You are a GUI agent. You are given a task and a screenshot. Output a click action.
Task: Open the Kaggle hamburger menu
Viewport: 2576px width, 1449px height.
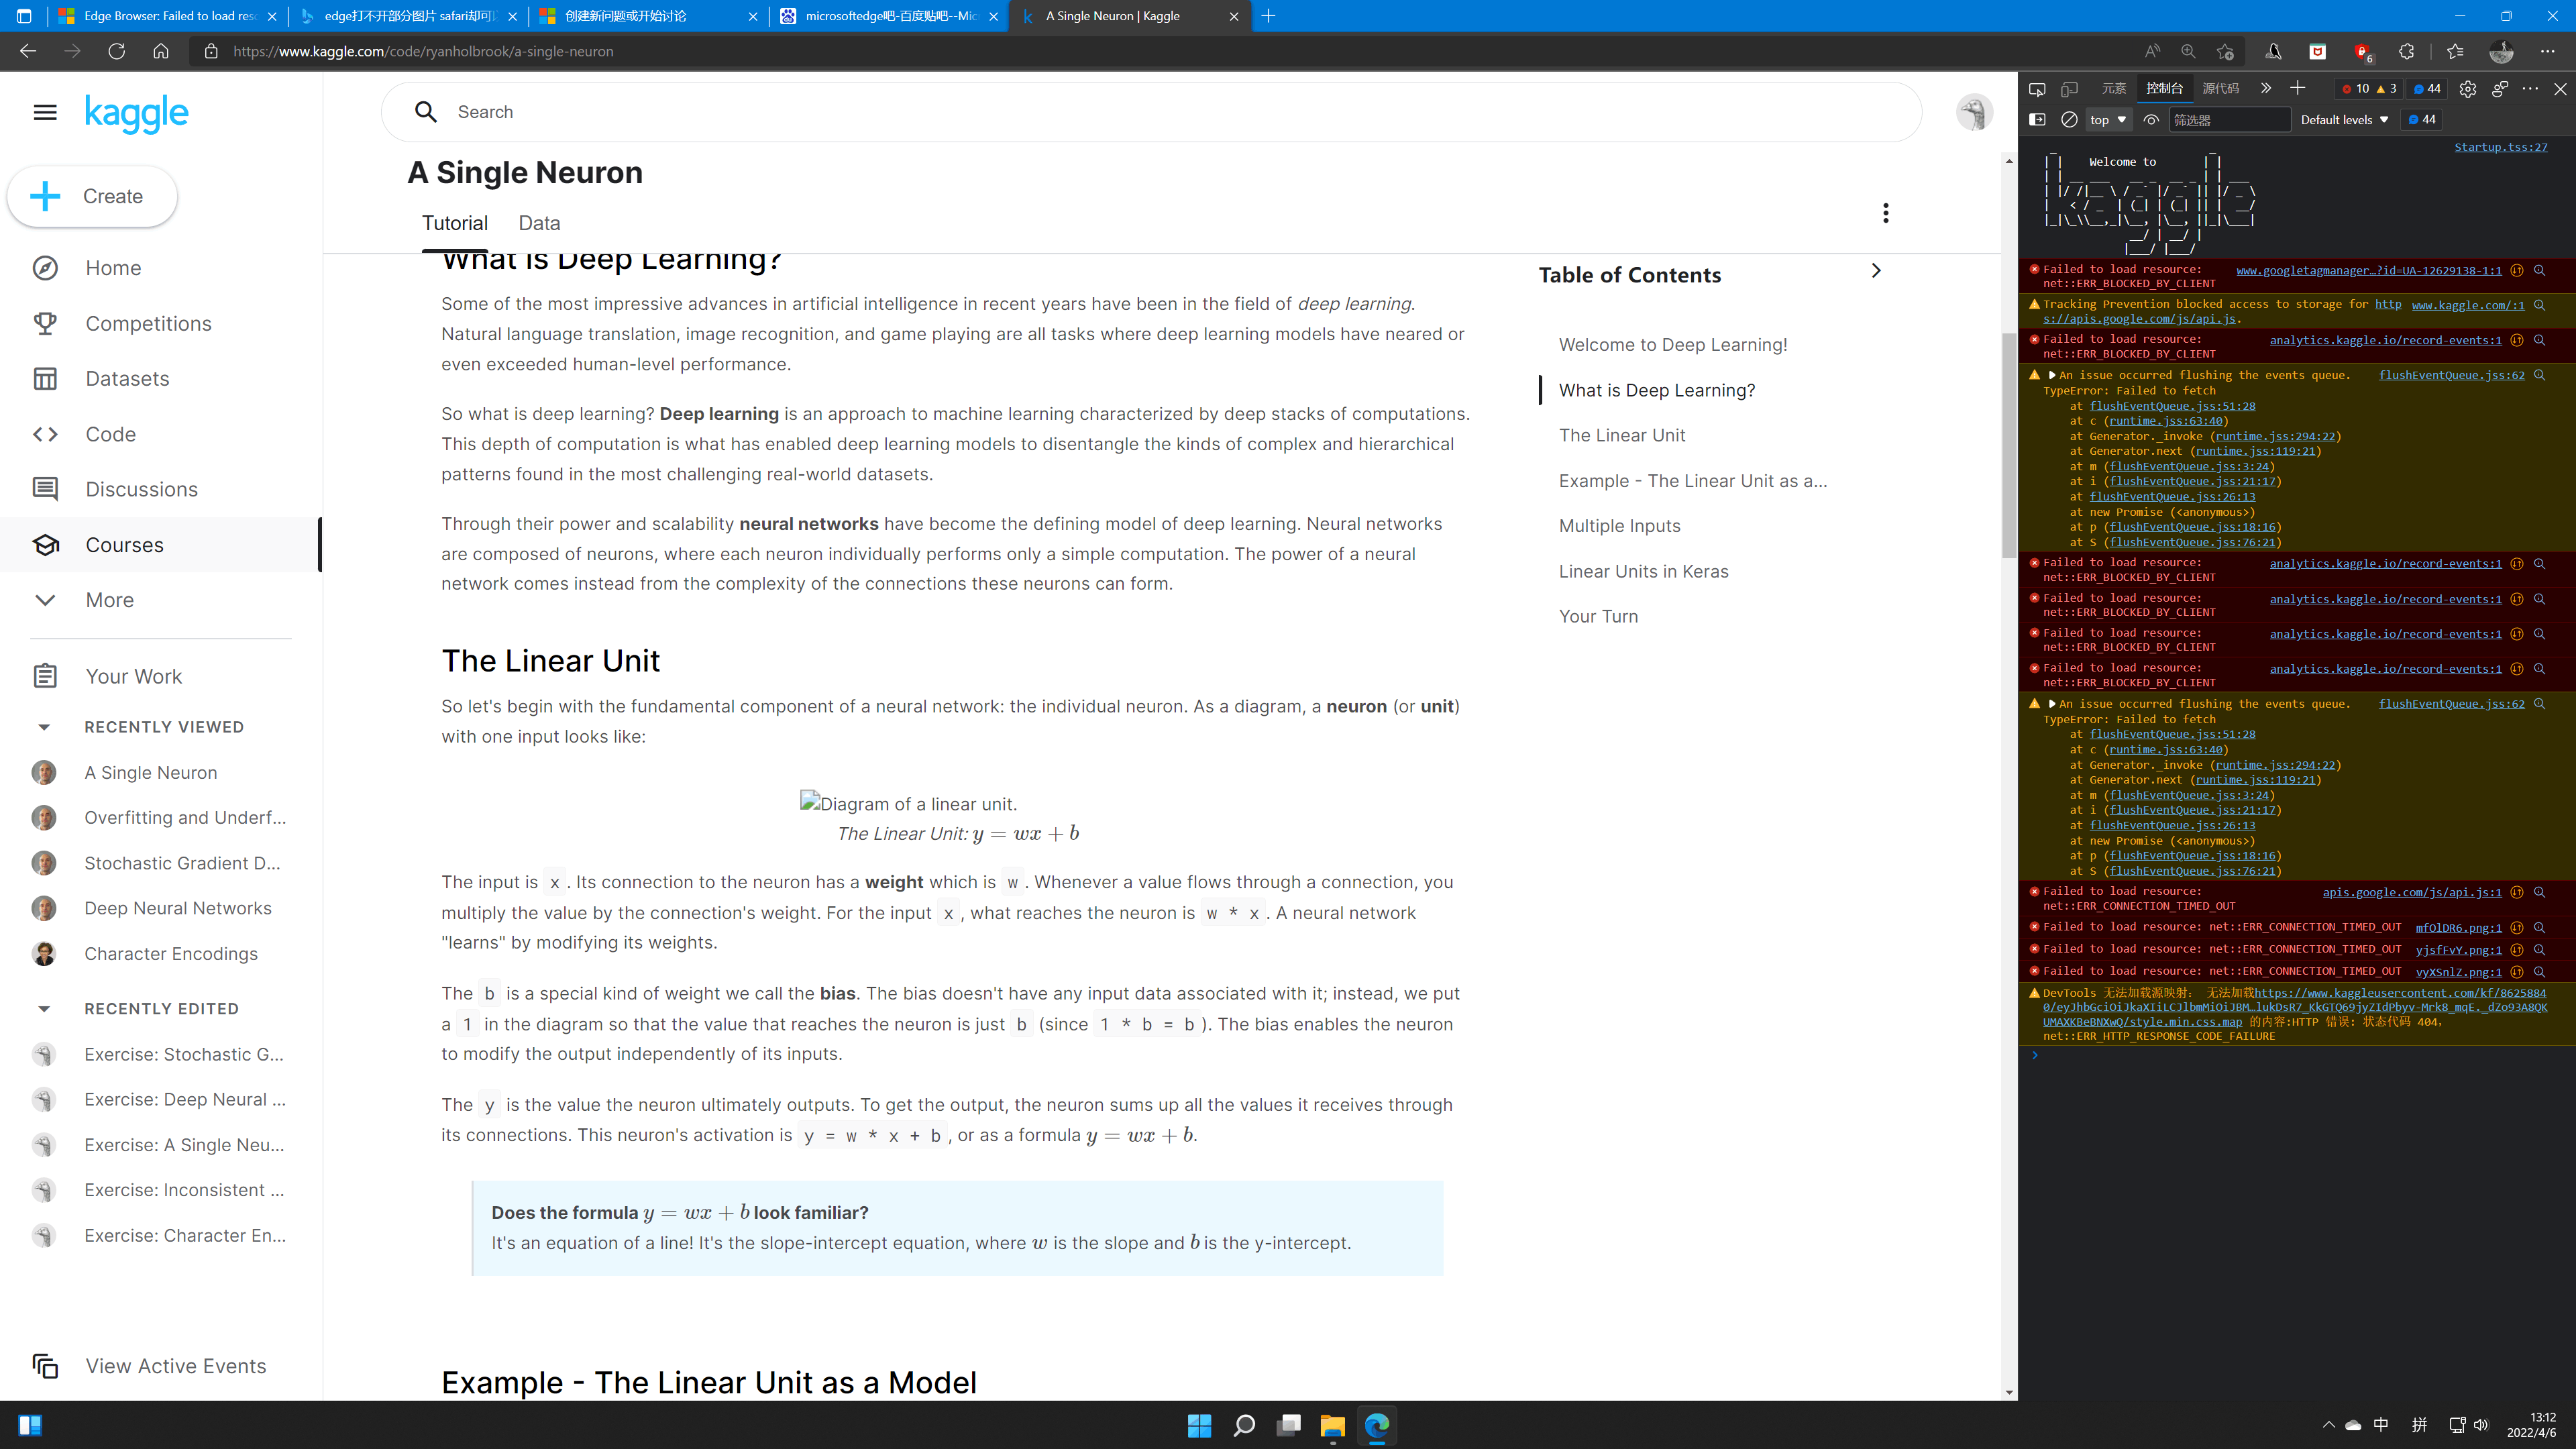pyautogui.click(x=45, y=112)
